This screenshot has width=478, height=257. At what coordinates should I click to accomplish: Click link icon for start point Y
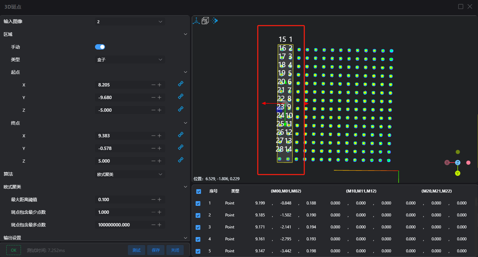pyautogui.click(x=181, y=96)
